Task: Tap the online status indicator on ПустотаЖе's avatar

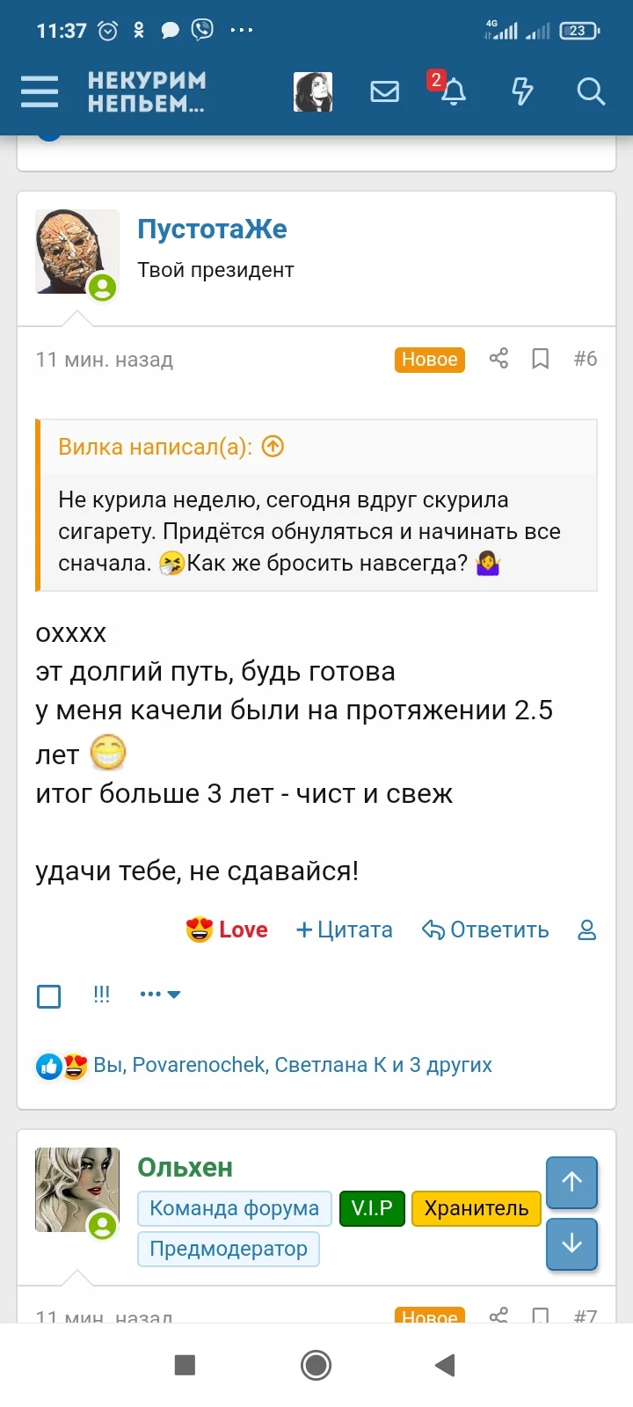Action: (x=105, y=288)
